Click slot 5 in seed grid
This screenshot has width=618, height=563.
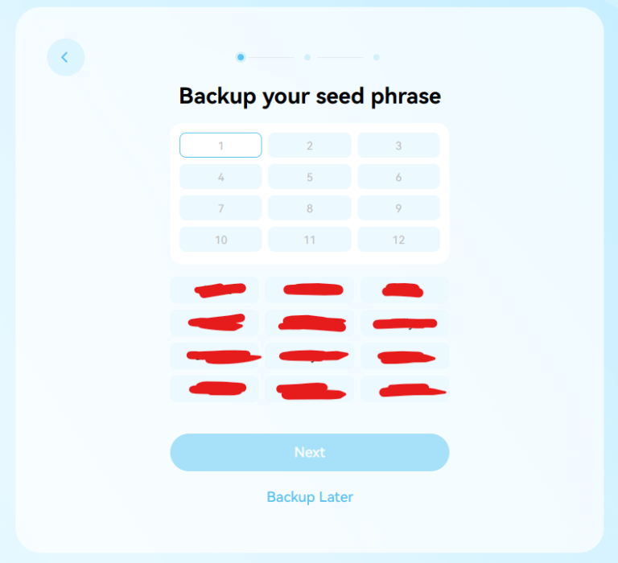point(310,177)
